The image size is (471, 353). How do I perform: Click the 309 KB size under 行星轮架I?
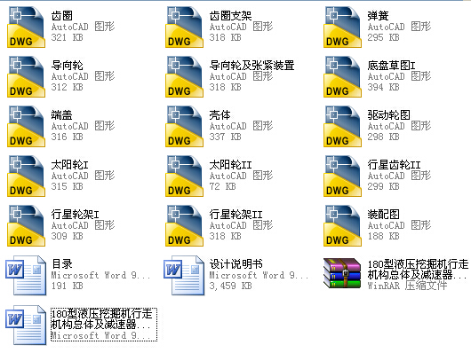click(67, 236)
